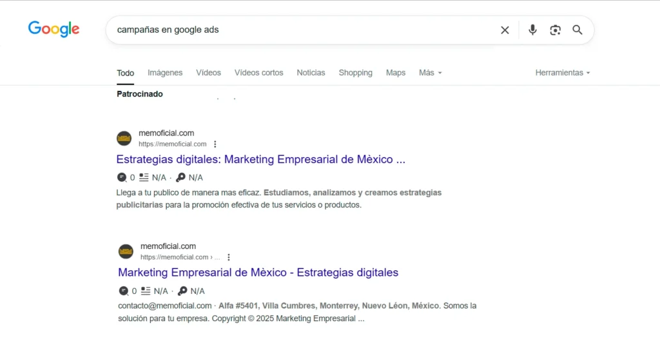
Task: Click comments icon in first result metrics
Action: pos(122,177)
